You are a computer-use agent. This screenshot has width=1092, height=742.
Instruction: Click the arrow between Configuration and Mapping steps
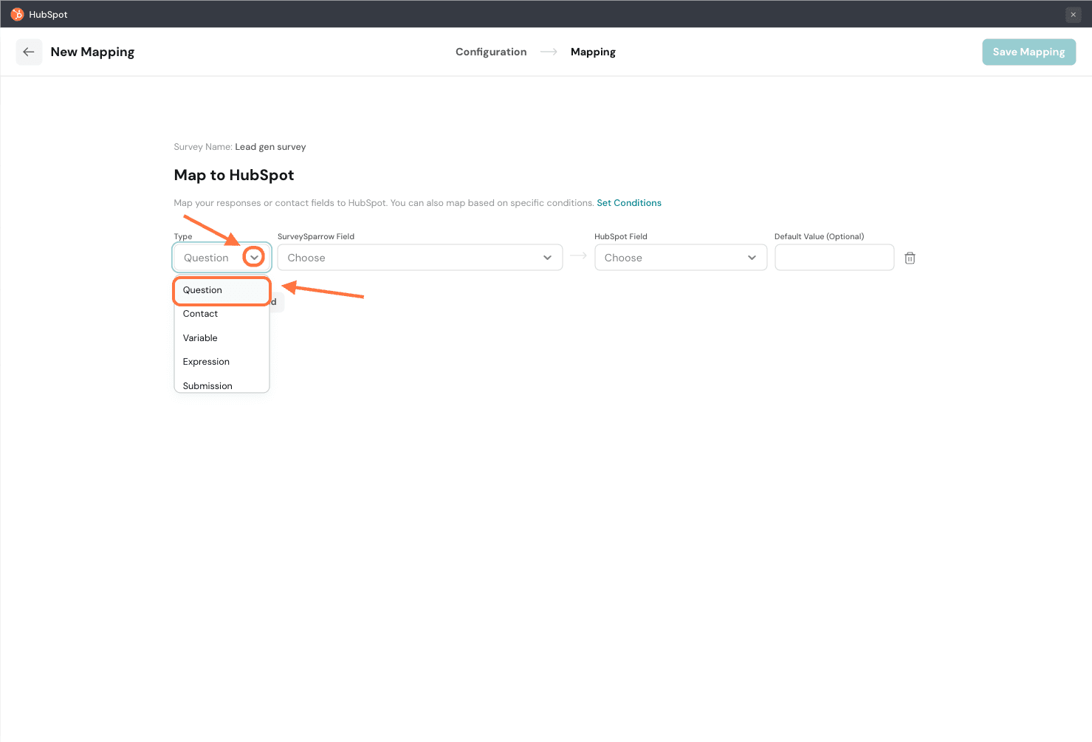(x=549, y=52)
